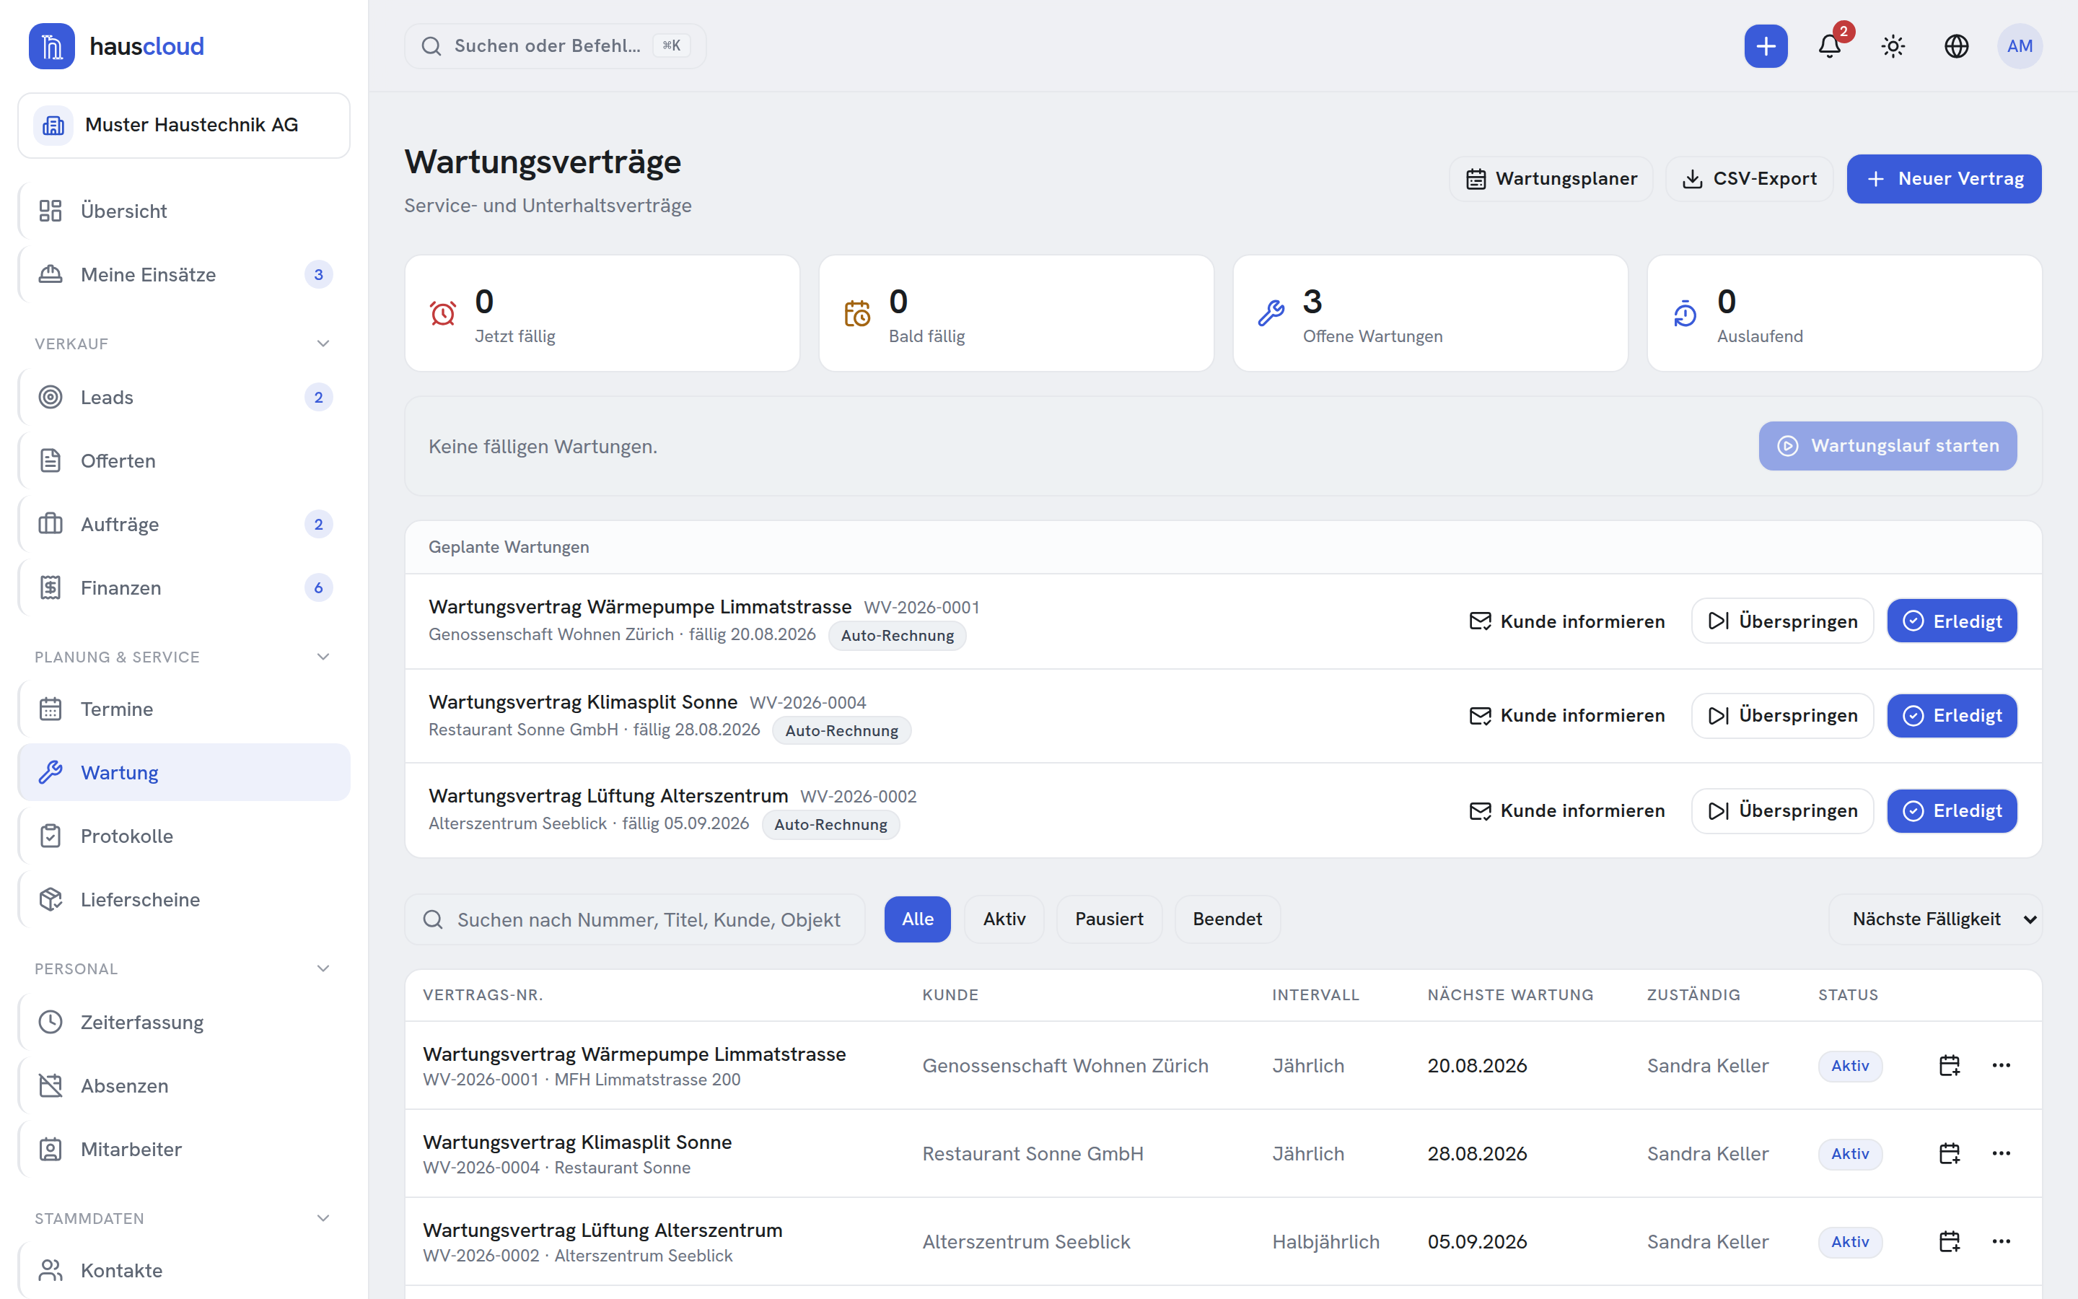Schedule icon in Klimasplit Sonne table row
The height and width of the screenshot is (1299, 2078).
[x=1949, y=1153]
